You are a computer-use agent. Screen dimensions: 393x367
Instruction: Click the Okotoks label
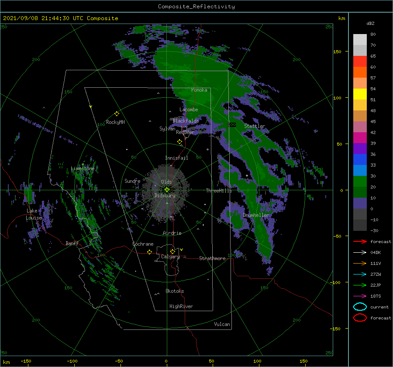pyautogui.click(x=175, y=291)
